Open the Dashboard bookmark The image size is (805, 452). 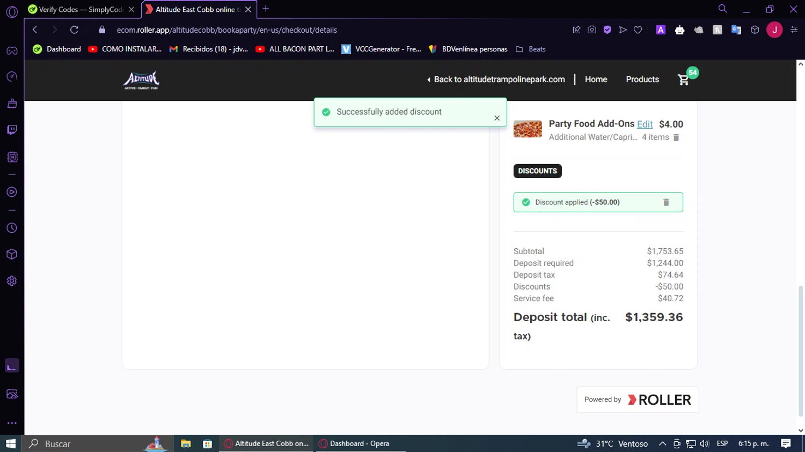point(57,49)
